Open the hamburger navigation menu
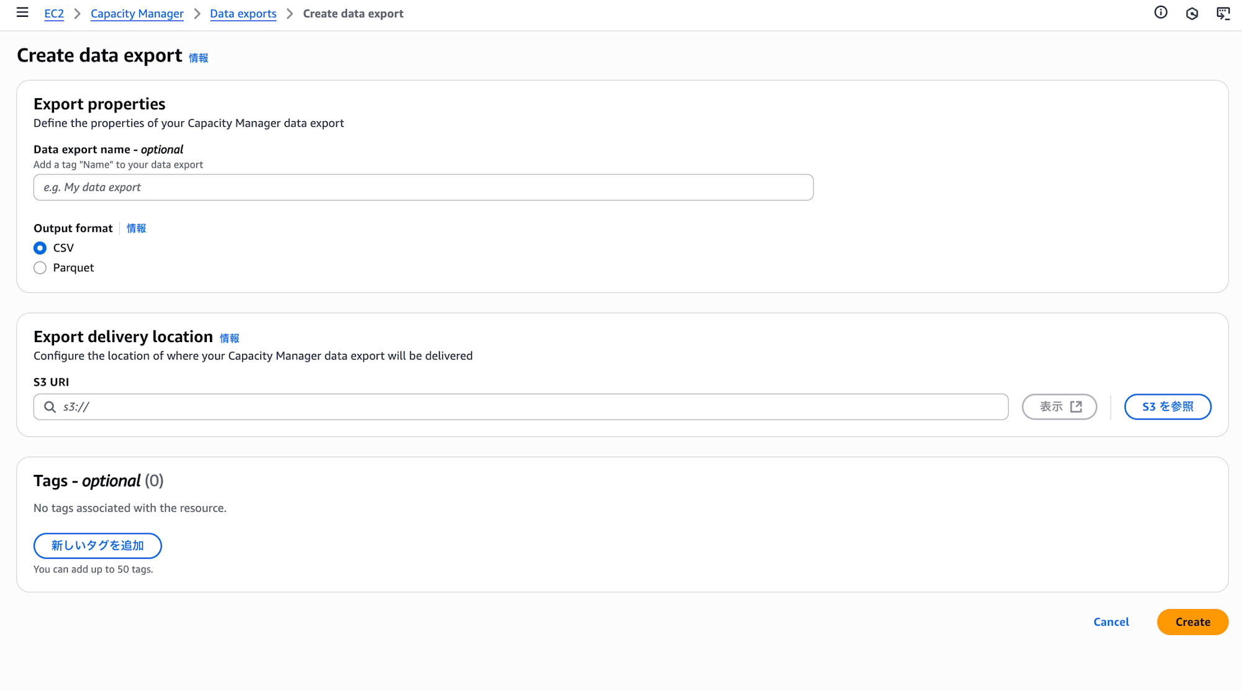 22,12
